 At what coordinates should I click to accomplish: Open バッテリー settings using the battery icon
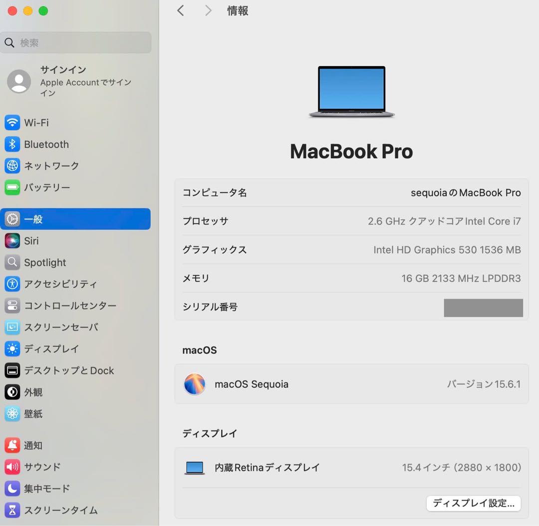click(x=12, y=187)
